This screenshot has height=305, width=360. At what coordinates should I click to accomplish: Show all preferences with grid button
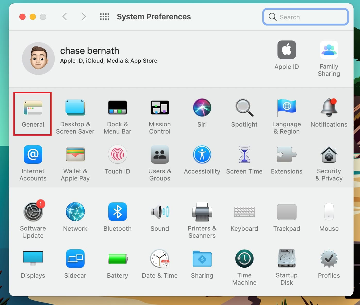point(104,17)
